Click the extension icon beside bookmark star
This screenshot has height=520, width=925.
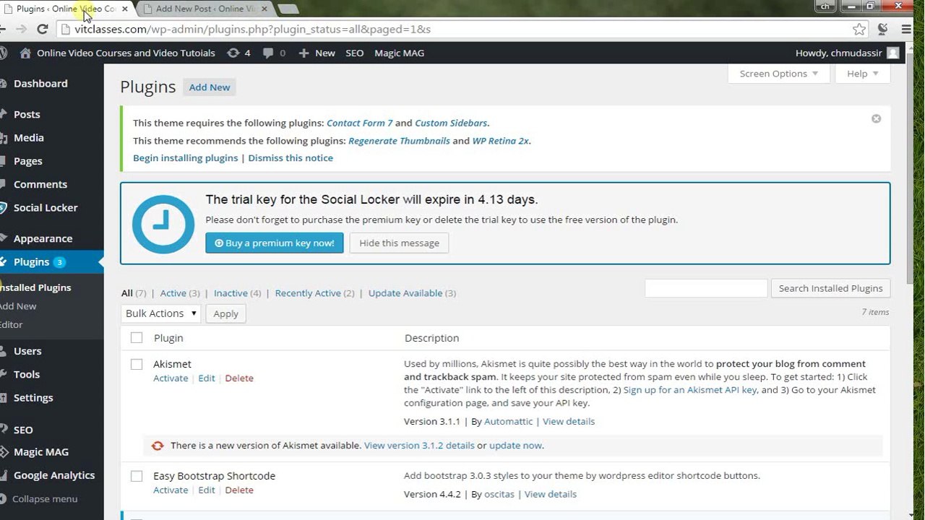pos(882,30)
